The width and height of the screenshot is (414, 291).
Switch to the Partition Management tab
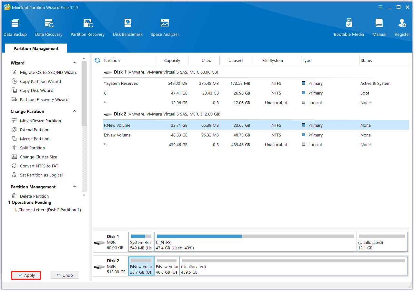pyautogui.click(x=36, y=48)
